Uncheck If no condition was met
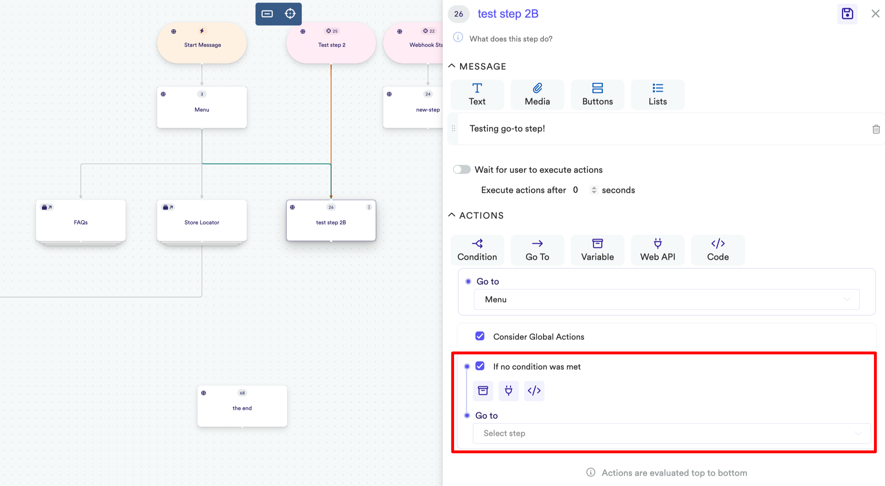 (480, 366)
